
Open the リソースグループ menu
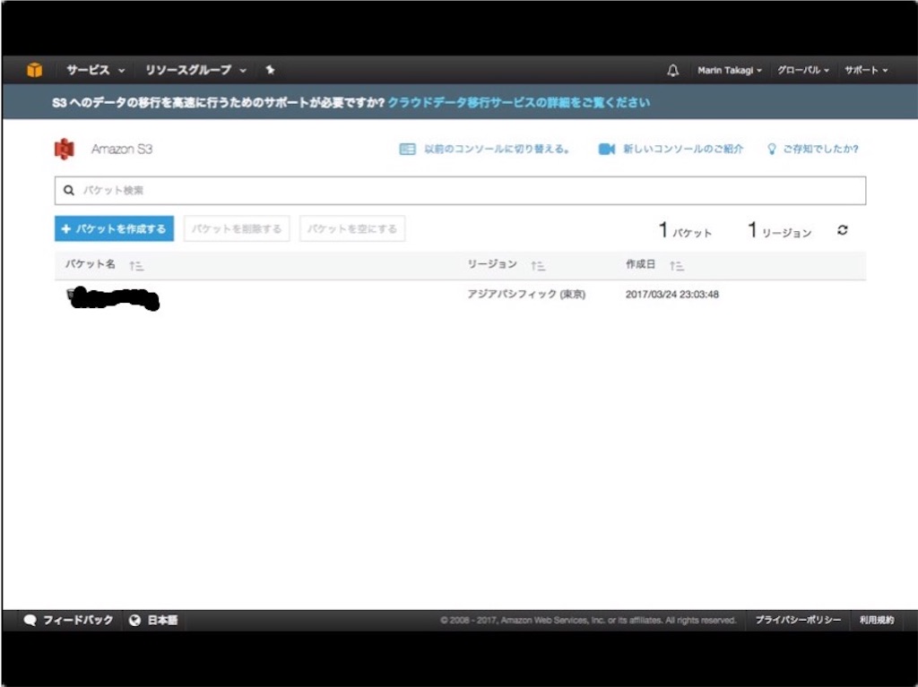(195, 70)
